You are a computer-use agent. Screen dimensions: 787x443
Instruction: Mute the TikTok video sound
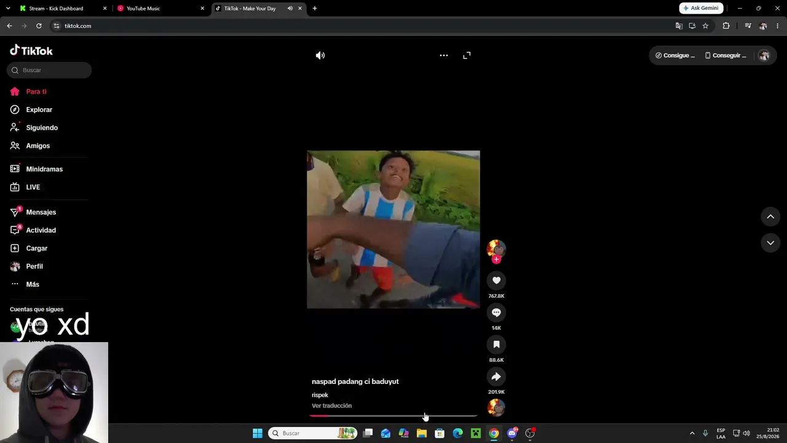320,55
